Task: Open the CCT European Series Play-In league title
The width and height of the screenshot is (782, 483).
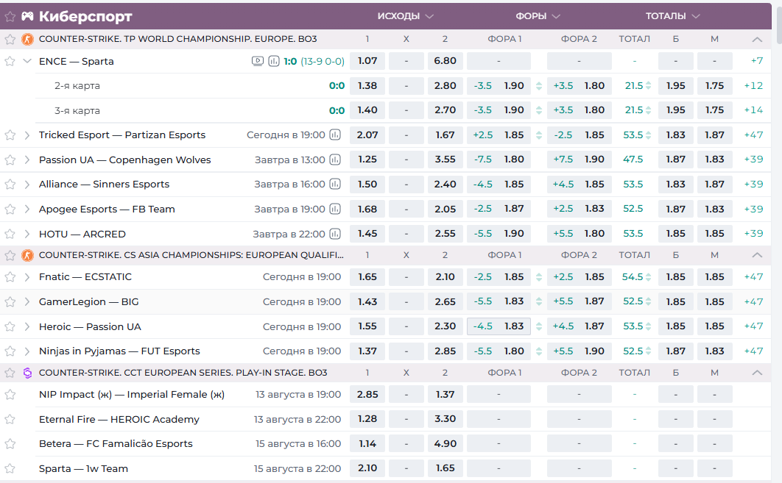Action: pyautogui.click(x=183, y=373)
